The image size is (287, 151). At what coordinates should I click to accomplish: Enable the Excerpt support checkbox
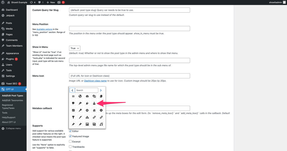point(70,141)
